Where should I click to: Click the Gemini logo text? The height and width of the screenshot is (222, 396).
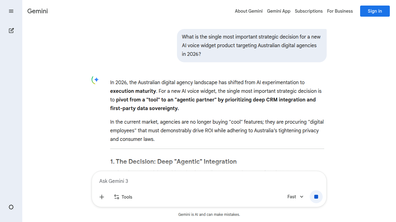point(37,11)
